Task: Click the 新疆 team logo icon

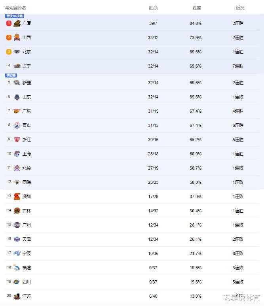Action: click(17, 83)
